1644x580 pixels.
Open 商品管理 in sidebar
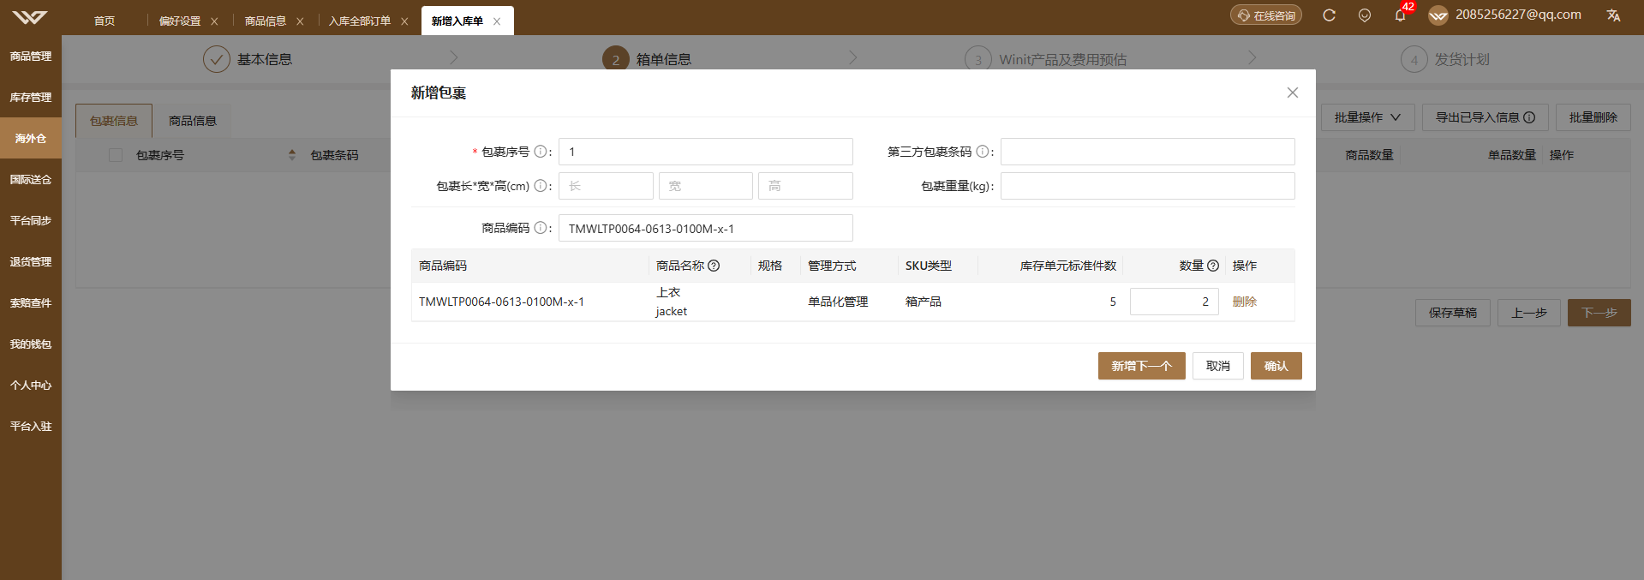[x=31, y=56]
